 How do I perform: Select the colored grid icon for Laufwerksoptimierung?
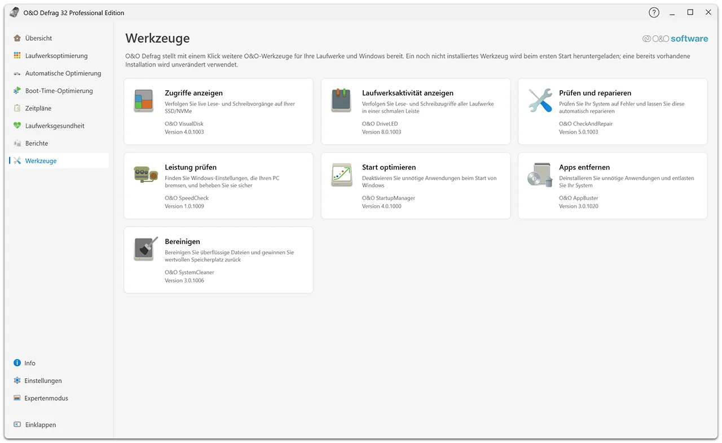[17, 56]
